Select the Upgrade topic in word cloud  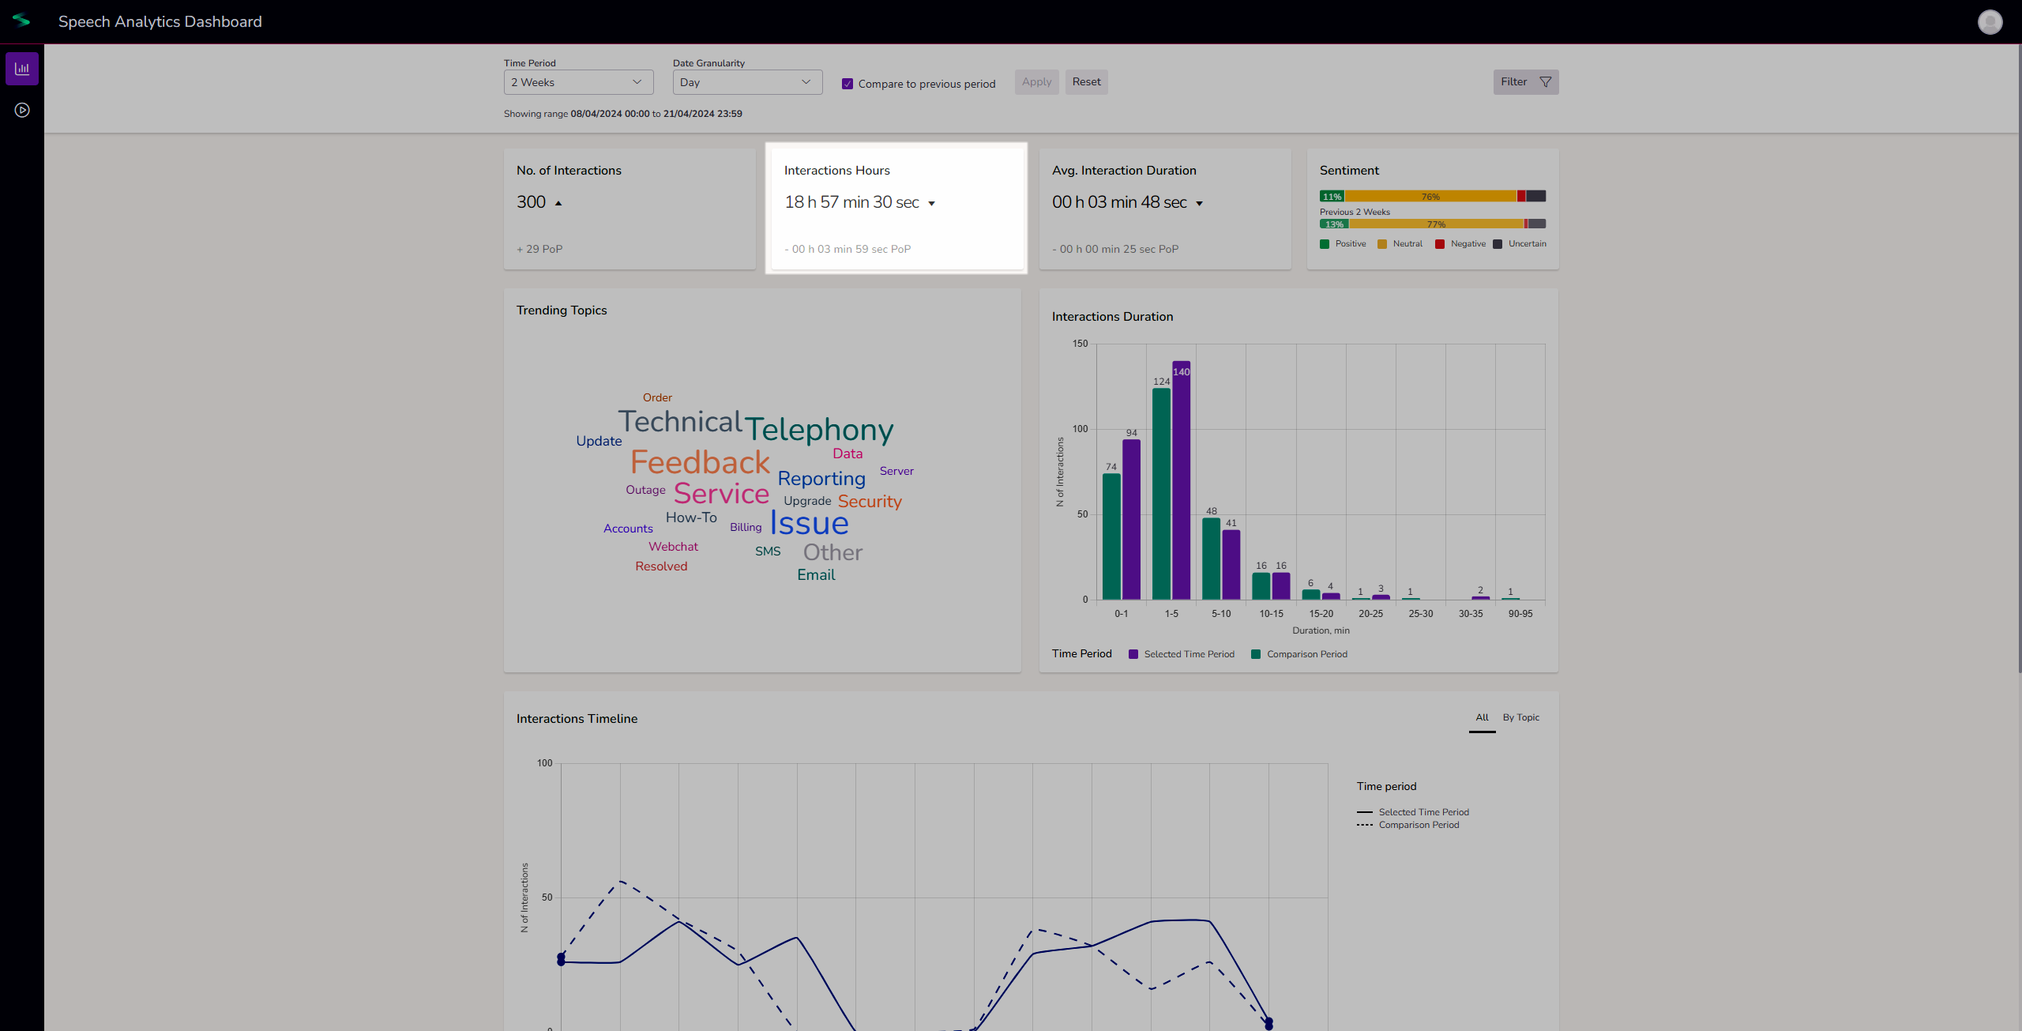807,501
